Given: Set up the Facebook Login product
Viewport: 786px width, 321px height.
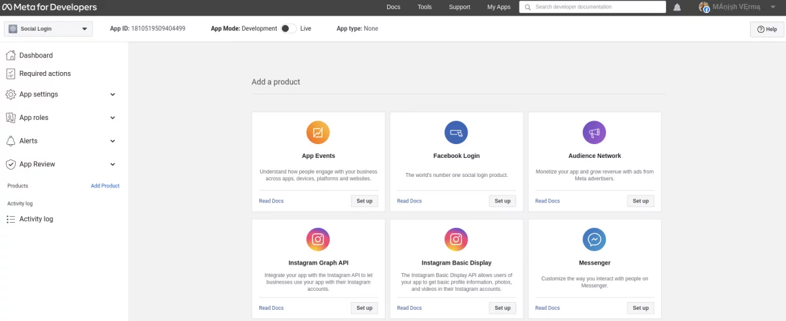Looking at the screenshot, I should [502, 201].
